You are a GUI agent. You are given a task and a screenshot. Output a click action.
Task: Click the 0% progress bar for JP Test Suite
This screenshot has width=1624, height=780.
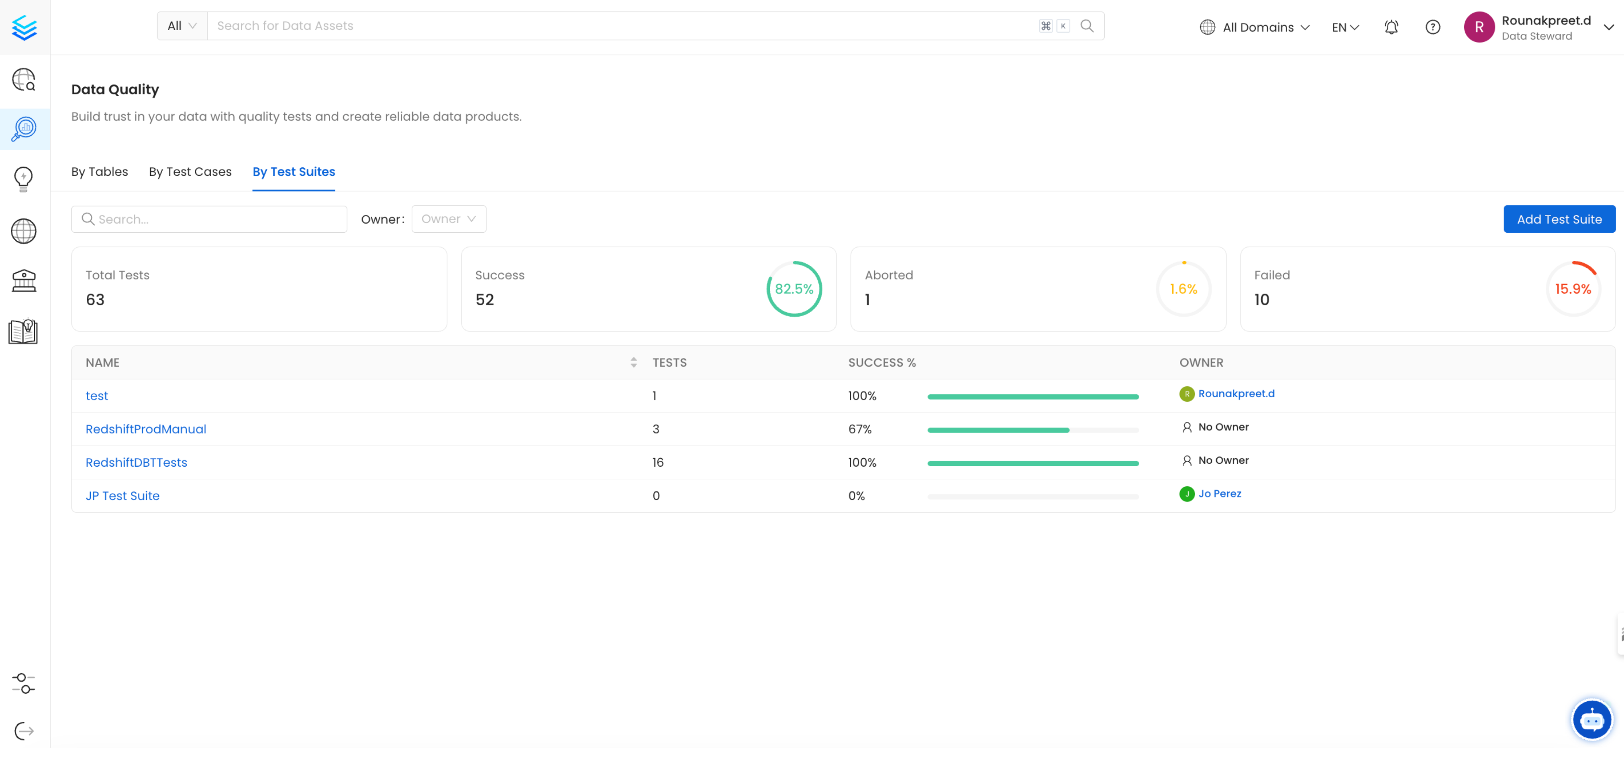tap(1032, 497)
